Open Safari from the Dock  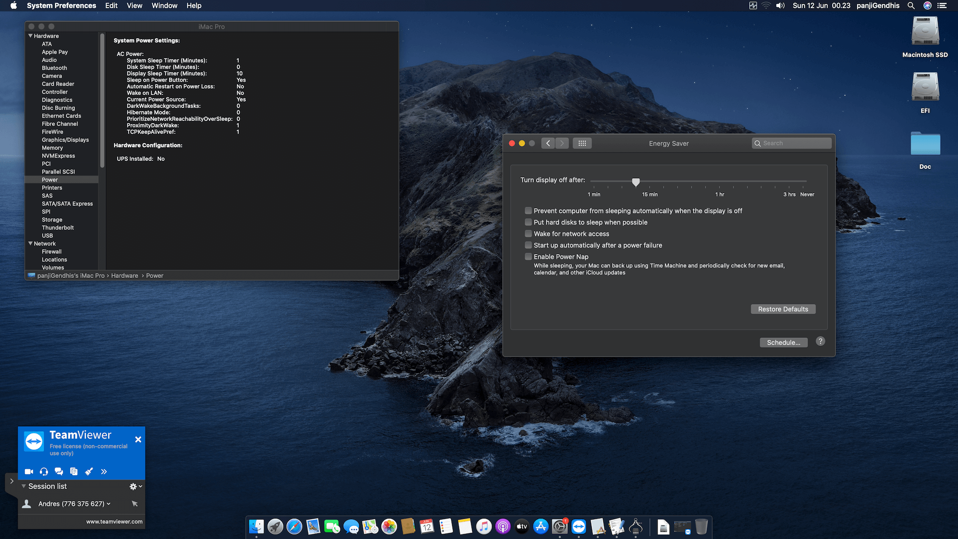click(294, 527)
